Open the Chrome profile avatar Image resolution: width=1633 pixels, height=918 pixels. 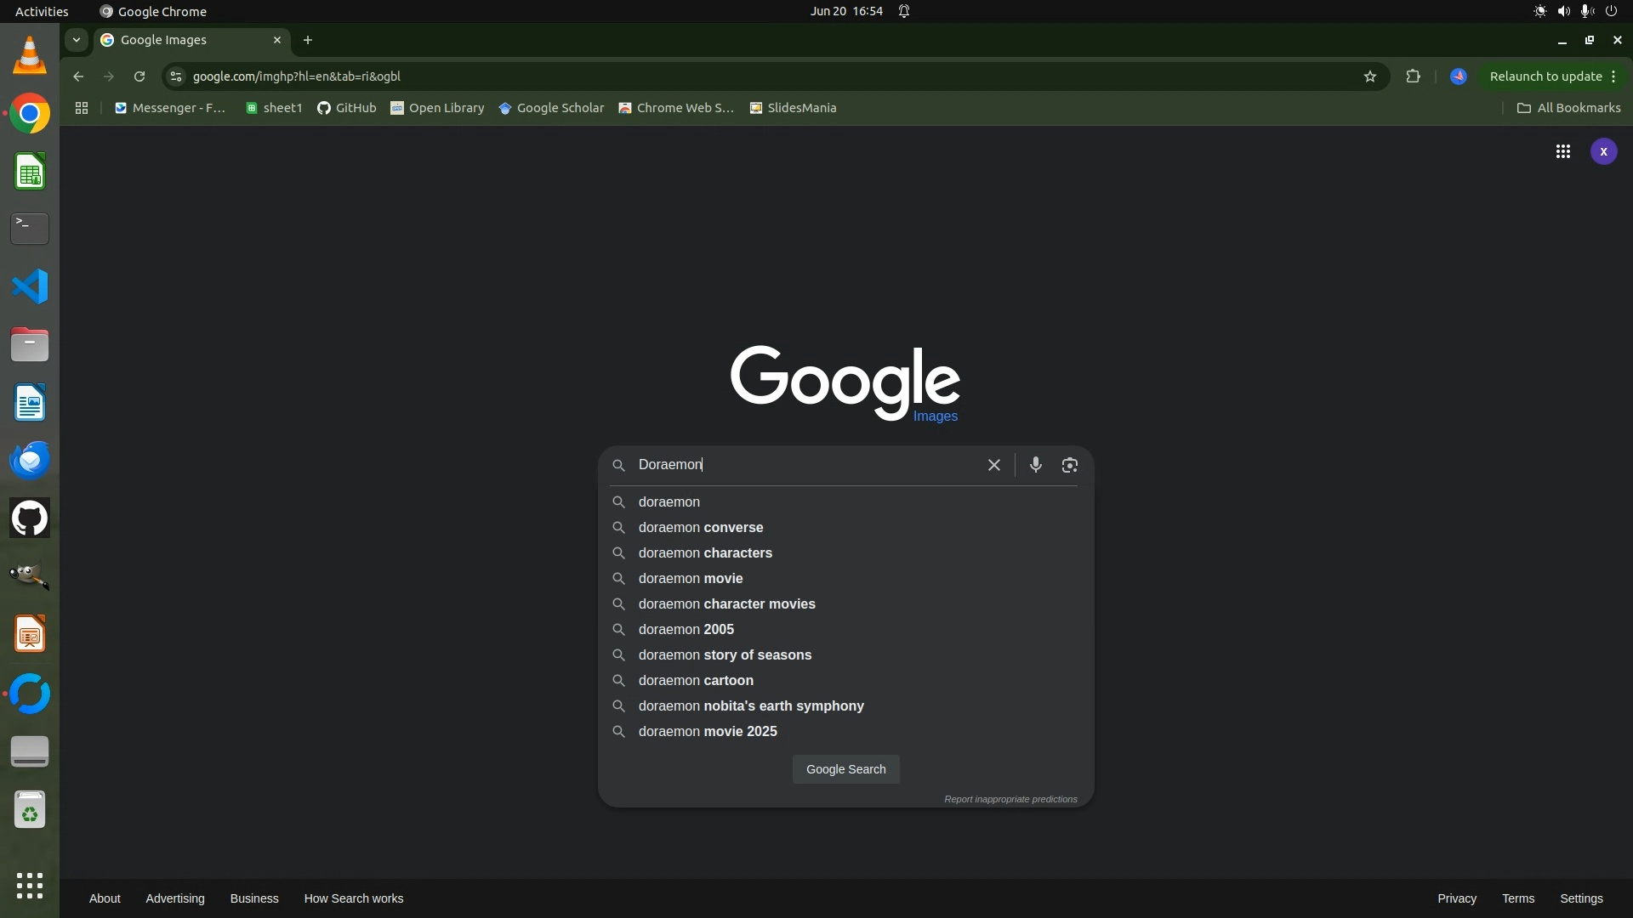[1458, 76]
